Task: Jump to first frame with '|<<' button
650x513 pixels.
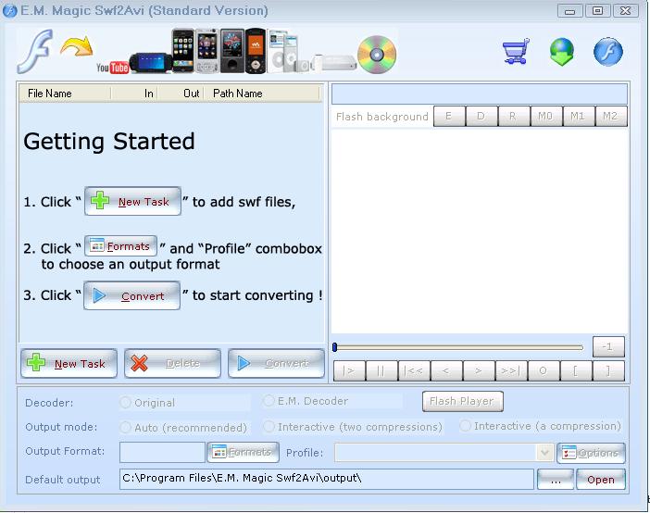Action: pos(414,370)
